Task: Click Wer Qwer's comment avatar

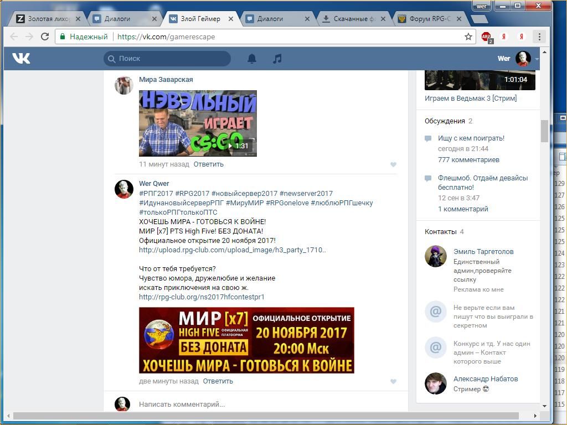Action: (x=123, y=189)
